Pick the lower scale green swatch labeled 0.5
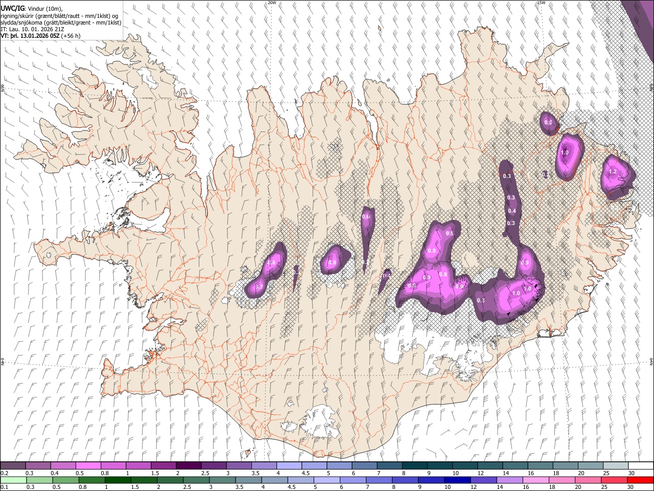The height and width of the screenshot is (491, 654). [x=65, y=480]
